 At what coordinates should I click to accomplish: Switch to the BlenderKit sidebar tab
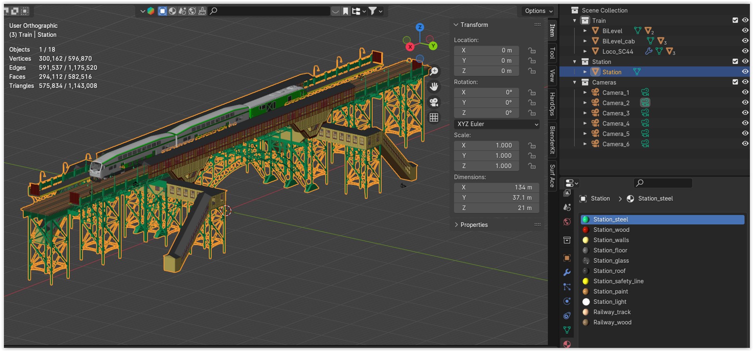click(552, 140)
